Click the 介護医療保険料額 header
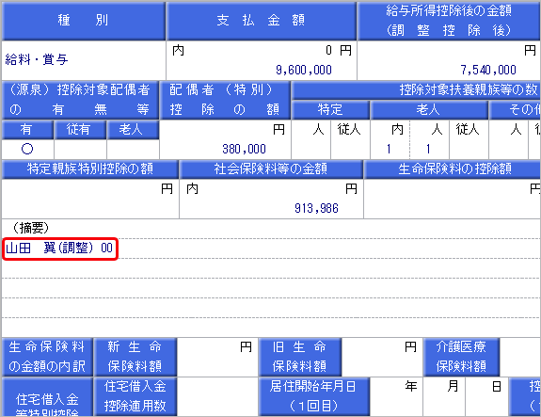Viewport: 541px width, 417px height. [461, 357]
